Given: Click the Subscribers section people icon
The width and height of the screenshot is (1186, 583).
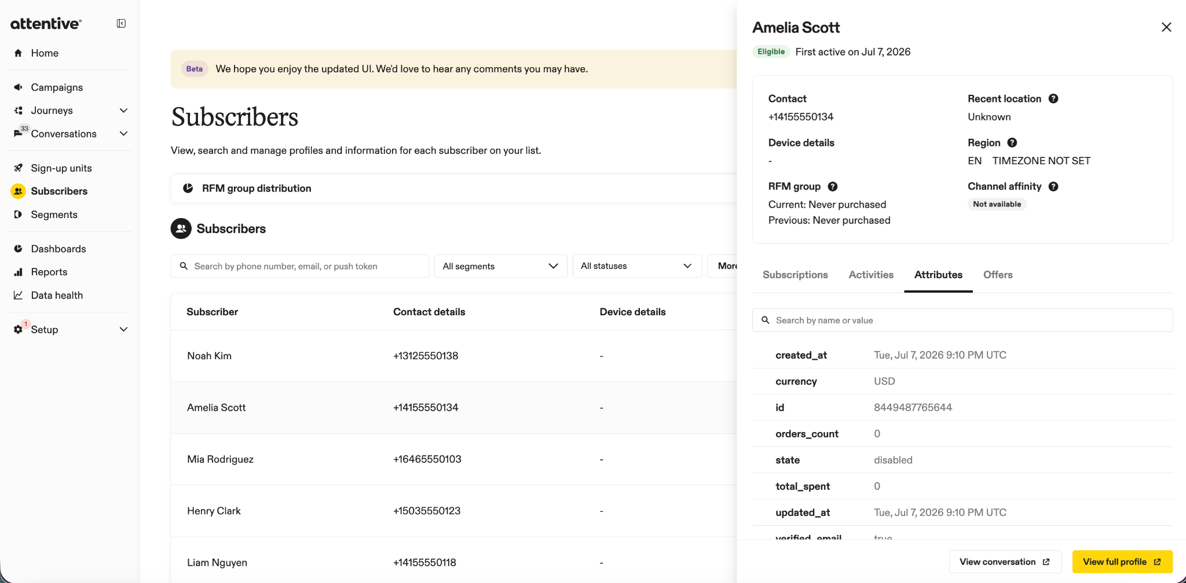Looking at the screenshot, I should pyautogui.click(x=181, y=228).
